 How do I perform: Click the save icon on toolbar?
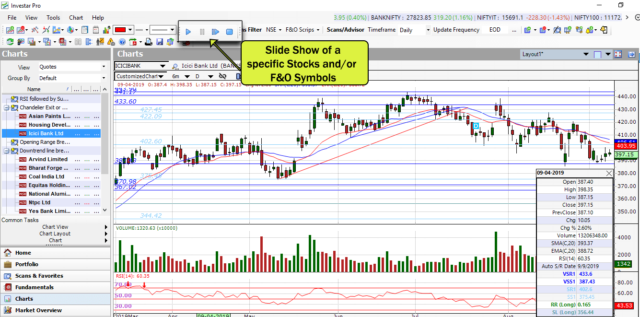pos(160,42)
